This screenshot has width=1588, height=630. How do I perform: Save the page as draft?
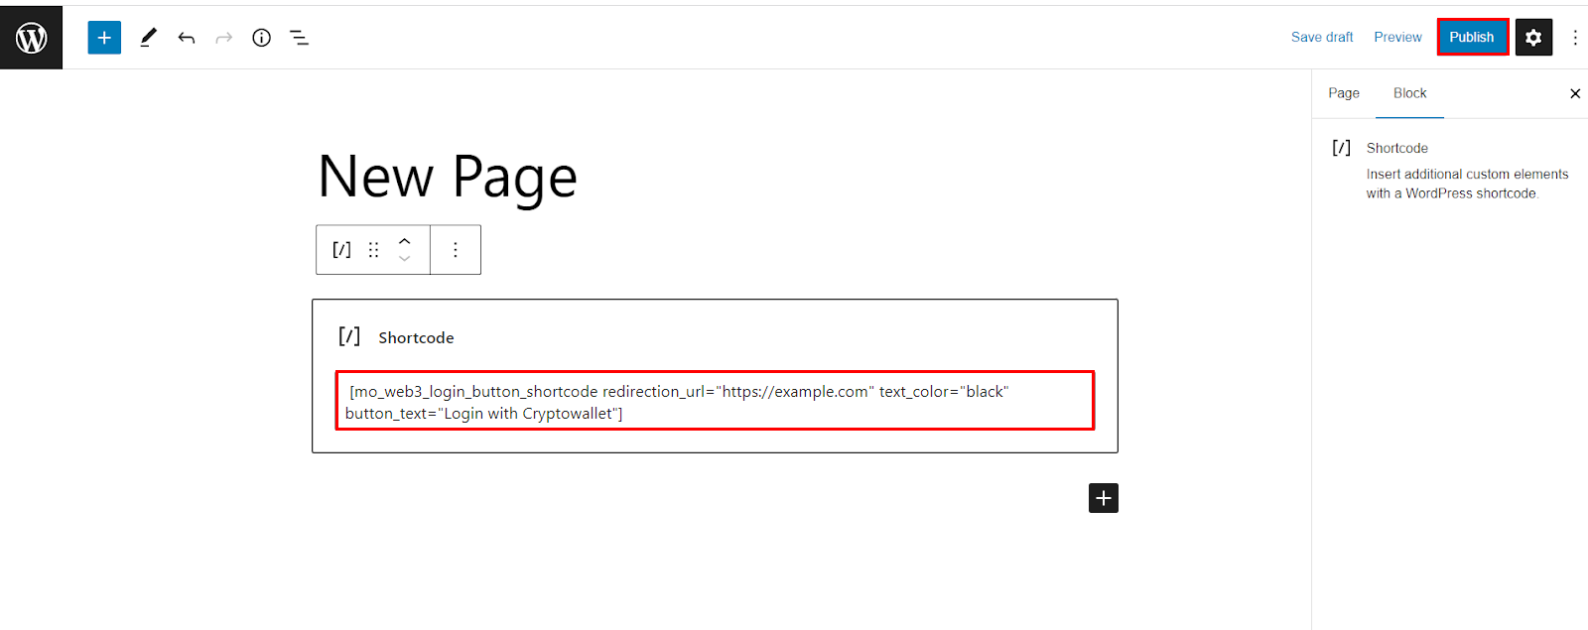coord(1322,37)
